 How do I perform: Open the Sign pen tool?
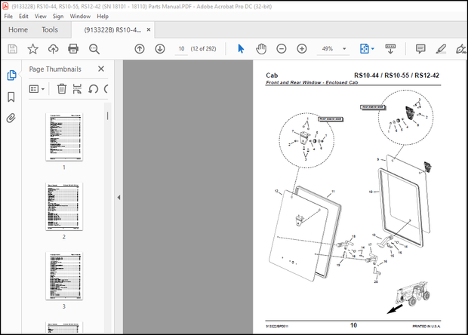click(461, 48)
